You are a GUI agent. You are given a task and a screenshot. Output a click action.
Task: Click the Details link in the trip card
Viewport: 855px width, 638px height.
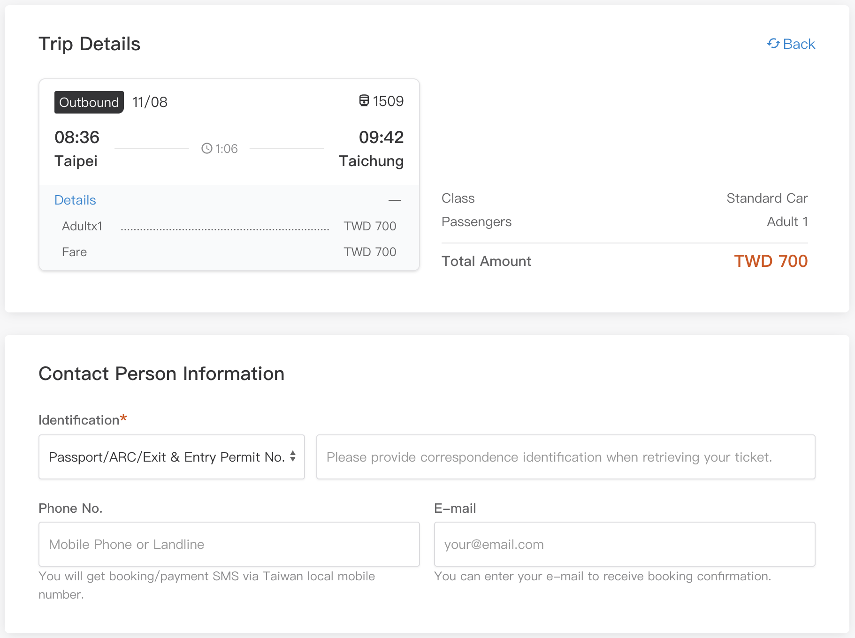75,200
